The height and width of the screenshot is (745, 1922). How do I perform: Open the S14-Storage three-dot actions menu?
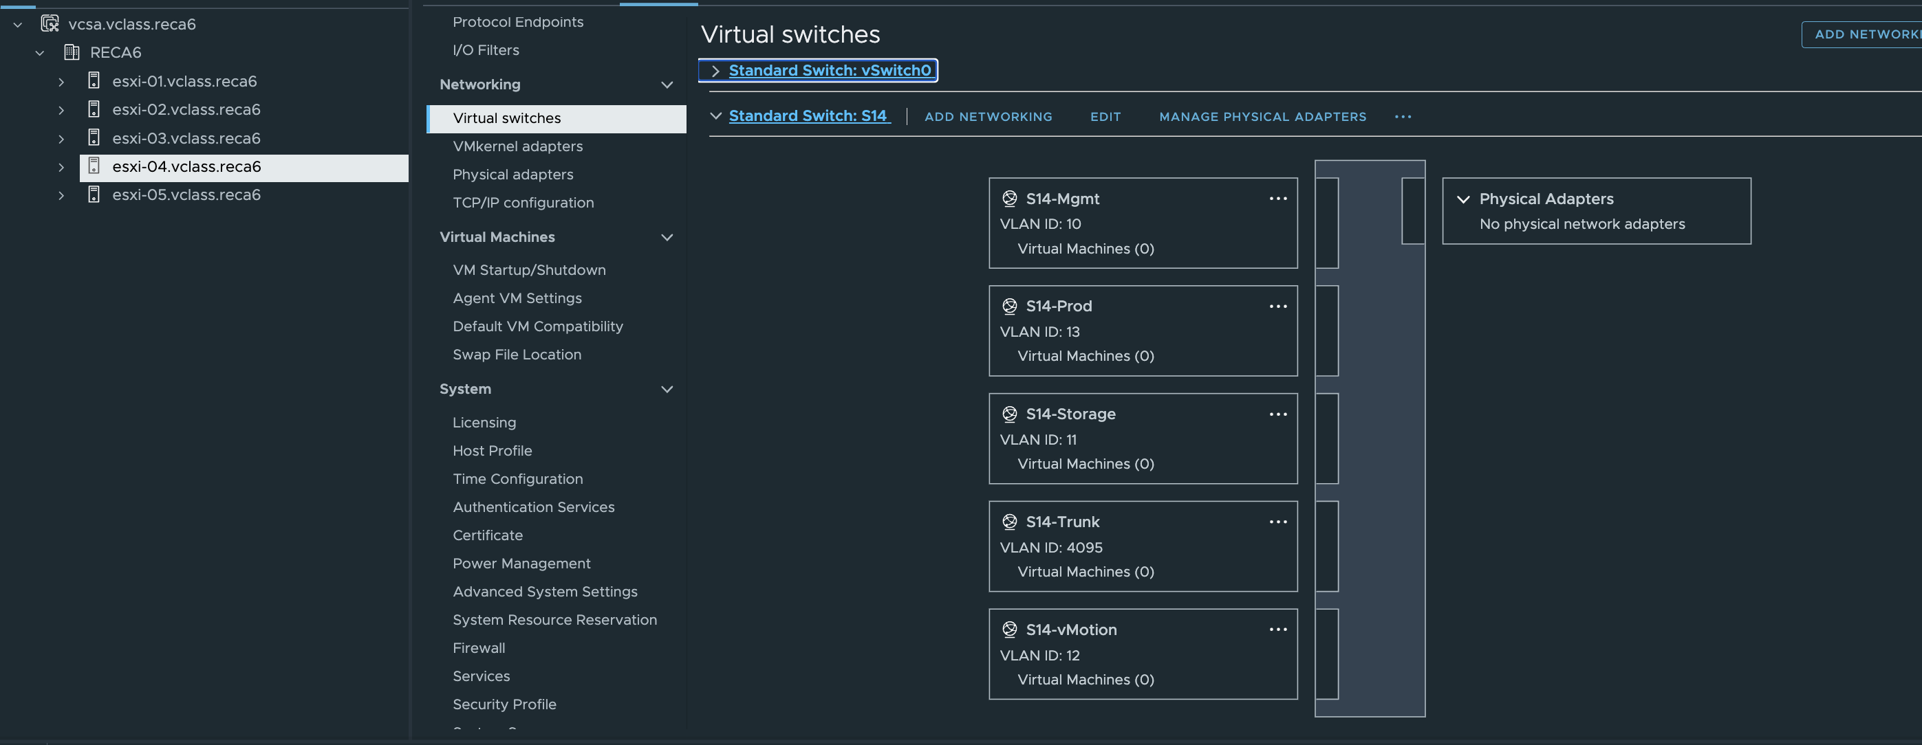1278,414
